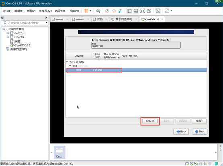This screenshot has height=166, width=223.
Task: Click the Delete button
Action: pos(183,121)
